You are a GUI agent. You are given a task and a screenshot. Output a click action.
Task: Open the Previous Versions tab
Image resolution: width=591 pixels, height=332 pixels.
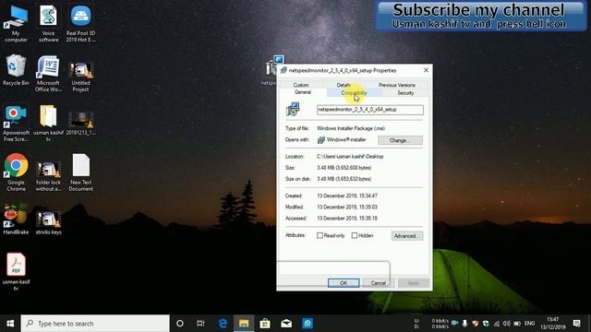[x=397, y=85]
